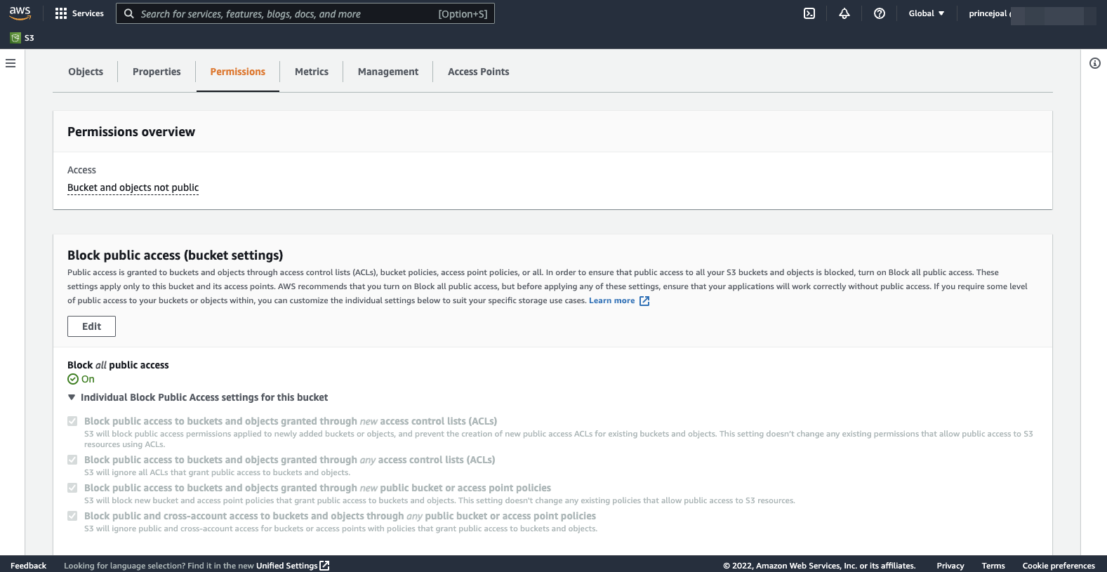Screen dimensions: 1107x572
Task: Open the info panel icon on the right
Action: [x=1095, y=63]
